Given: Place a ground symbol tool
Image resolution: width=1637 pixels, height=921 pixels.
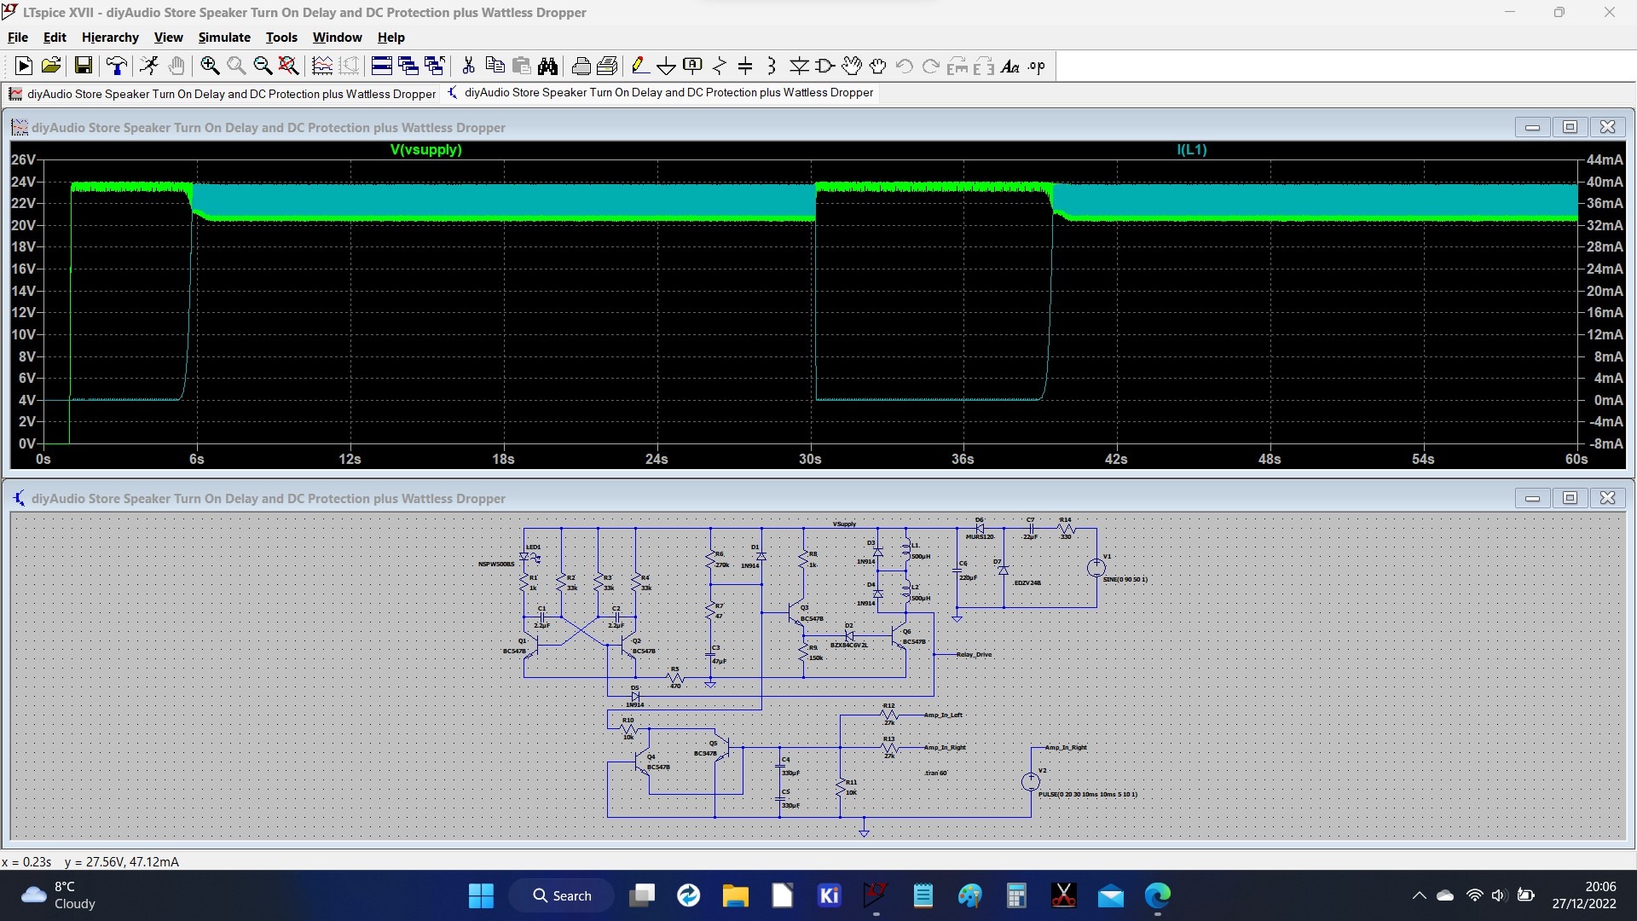Looking at the screenshot, I should pyautogui.click(x=667, y=66).
